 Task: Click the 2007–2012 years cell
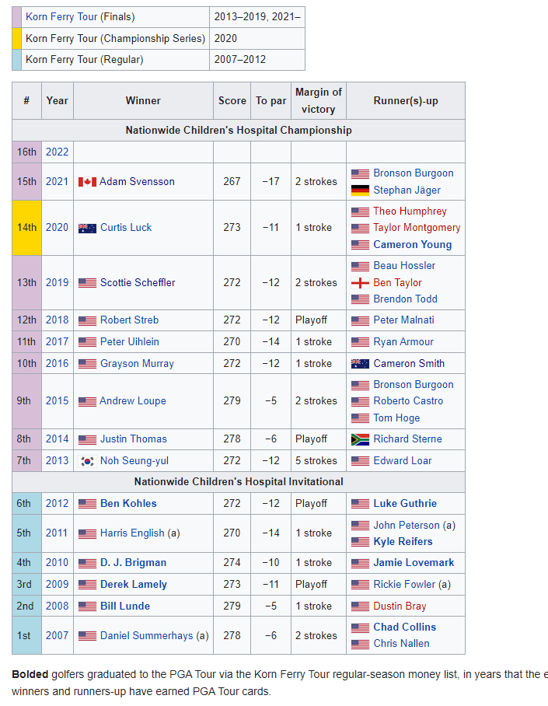[257, 60]
